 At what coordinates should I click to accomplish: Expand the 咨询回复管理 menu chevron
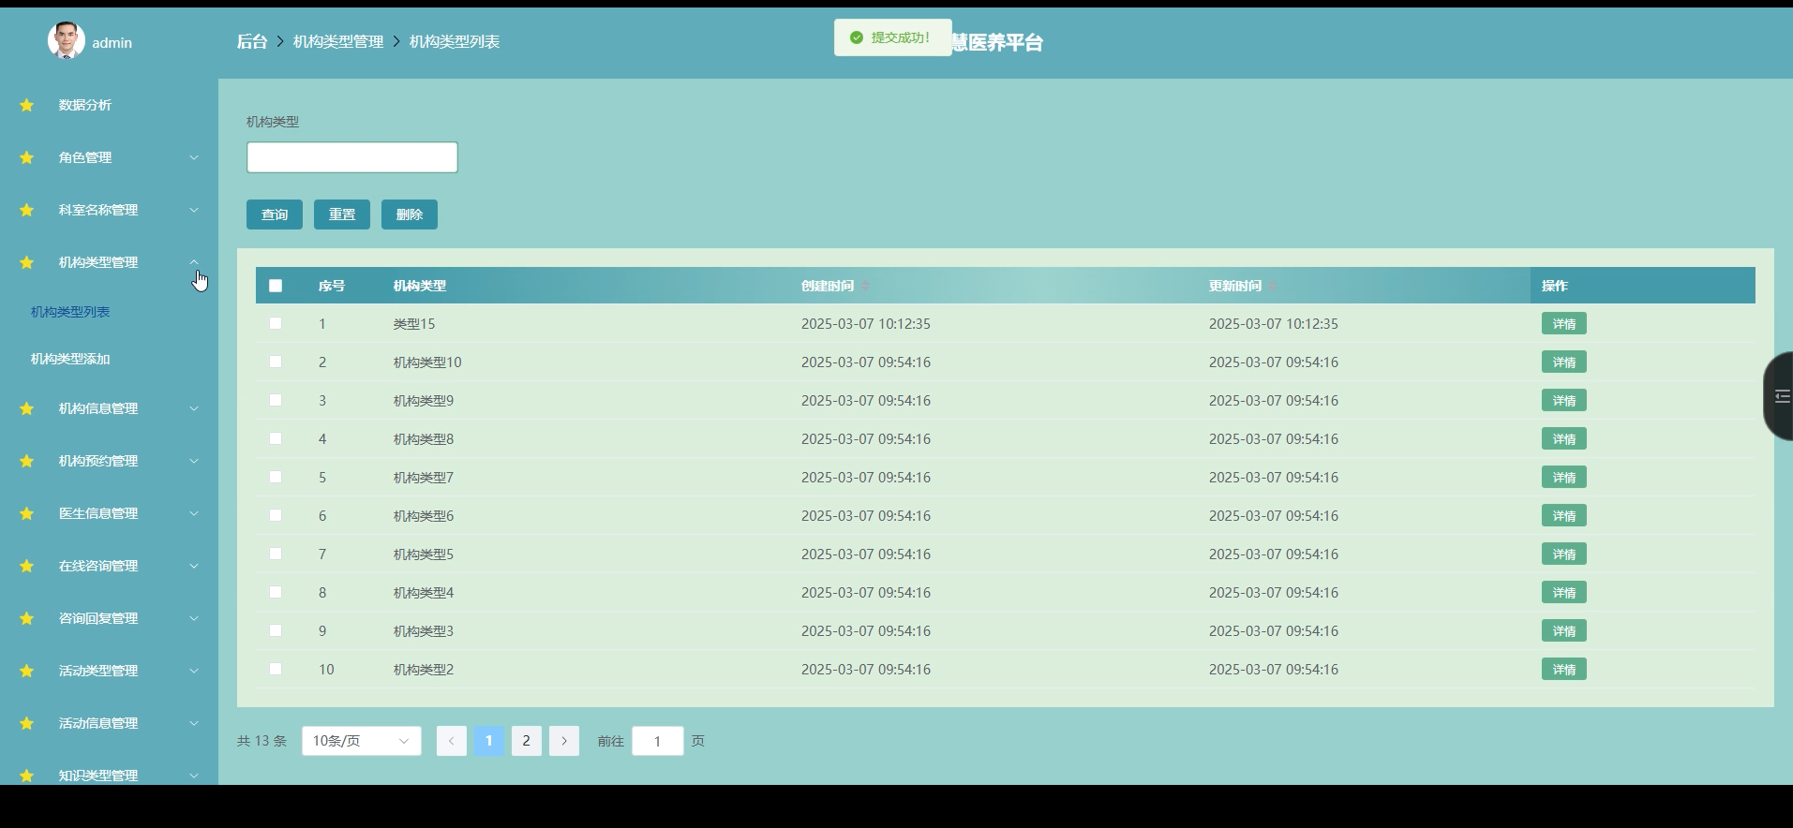(194, 618)
